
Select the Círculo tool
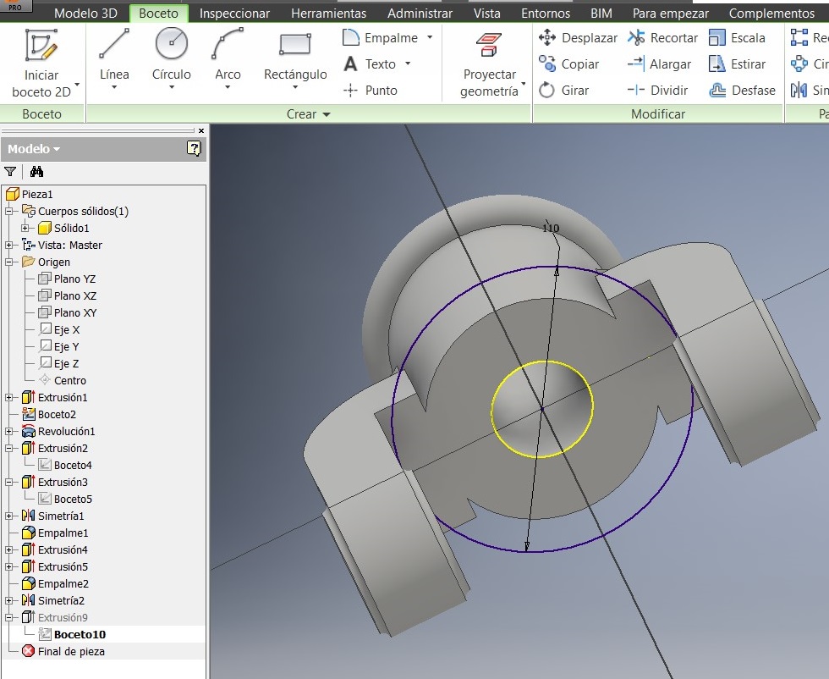[x=171, y=56]
